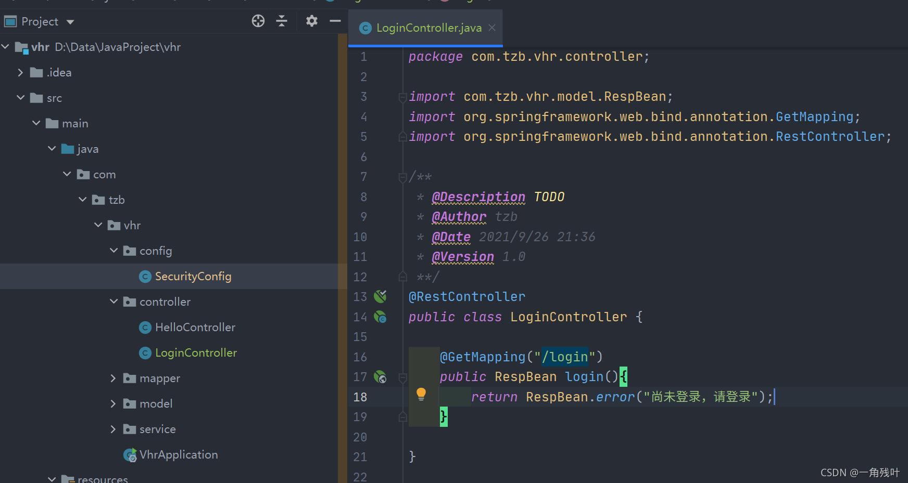Click the service package folder icon

click(x=130, y=429)
